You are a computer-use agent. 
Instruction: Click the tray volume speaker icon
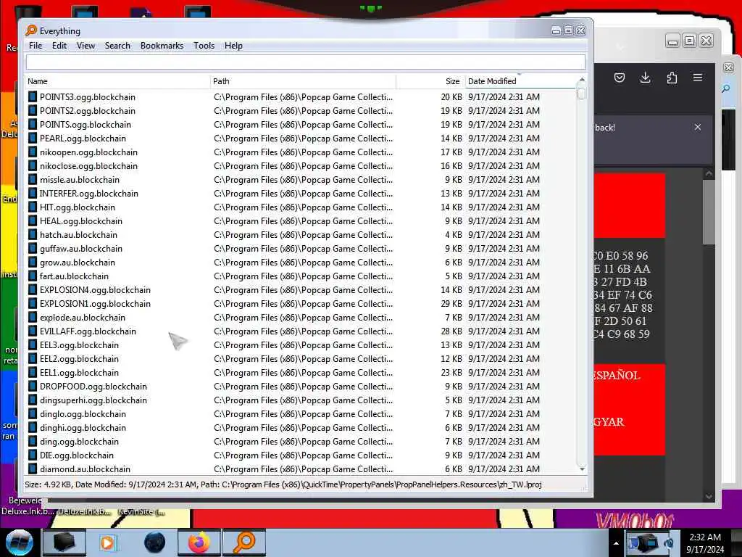point(668,543)
